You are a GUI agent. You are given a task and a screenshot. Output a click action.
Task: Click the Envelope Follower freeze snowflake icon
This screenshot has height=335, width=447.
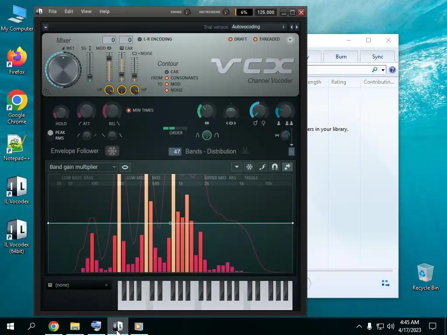(112, 151)
